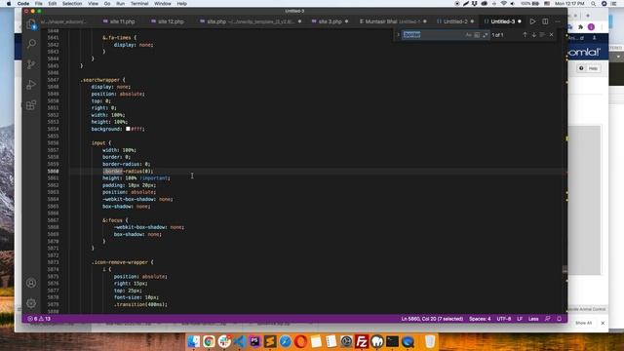
Task: Switch to Muntasir Bhai Untitled-1 tab
Action: coord(393,21)
